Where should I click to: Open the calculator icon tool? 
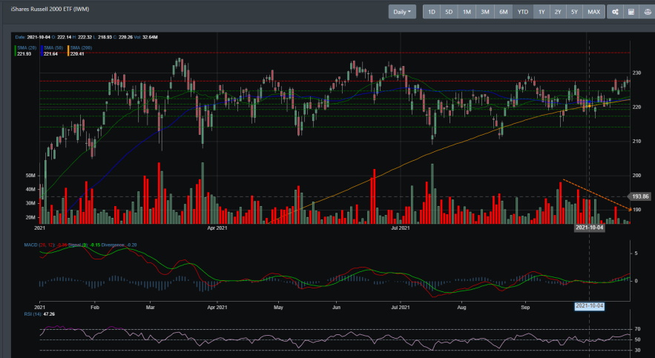[x=631, y=12]
